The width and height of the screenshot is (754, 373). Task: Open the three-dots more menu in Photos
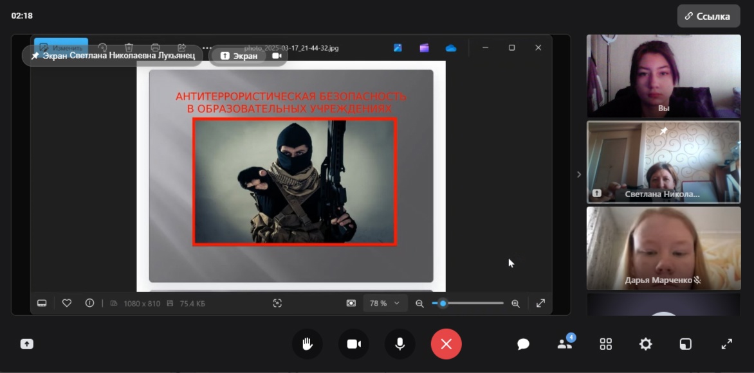click(207, 48)
